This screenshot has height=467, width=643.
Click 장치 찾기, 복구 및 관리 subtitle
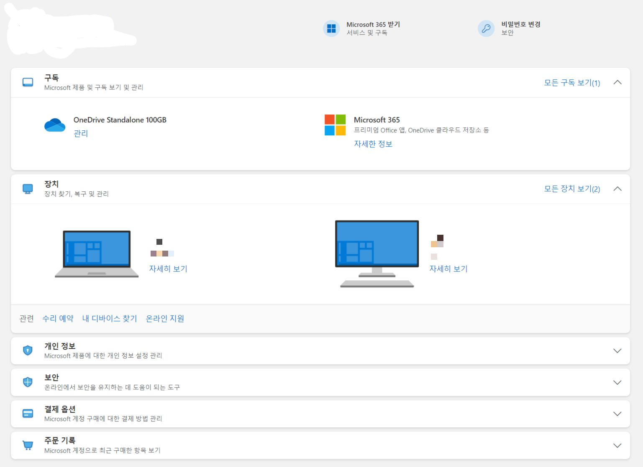(x=77, y=194)
